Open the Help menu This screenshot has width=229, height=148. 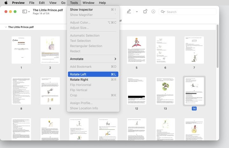coord(102,3)
